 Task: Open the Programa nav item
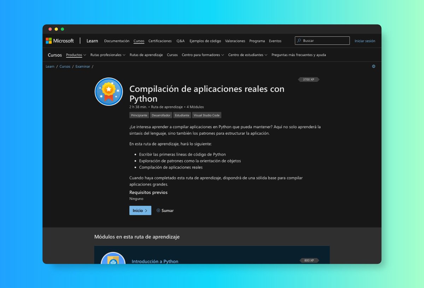tap(257, 41)
